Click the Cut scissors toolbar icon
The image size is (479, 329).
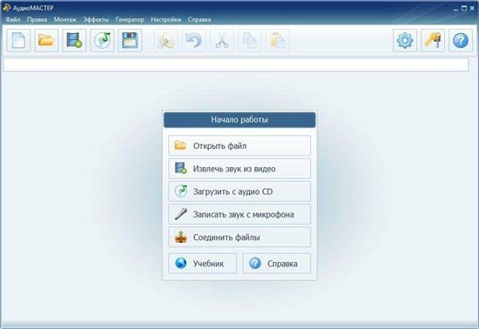(x=222, y=41)
